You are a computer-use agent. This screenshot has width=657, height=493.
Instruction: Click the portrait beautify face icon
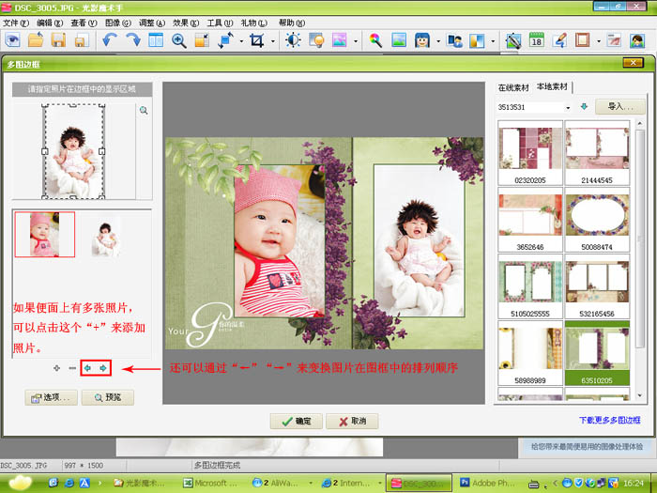(422, 40)
